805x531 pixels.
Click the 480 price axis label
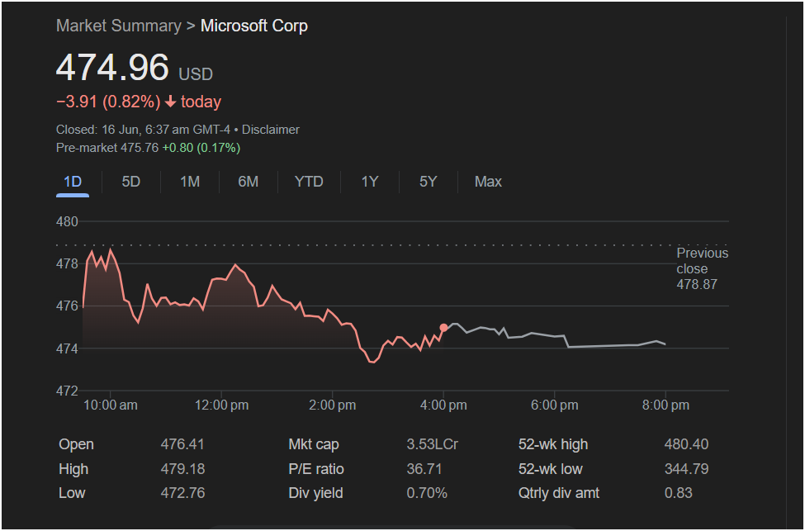67,222
